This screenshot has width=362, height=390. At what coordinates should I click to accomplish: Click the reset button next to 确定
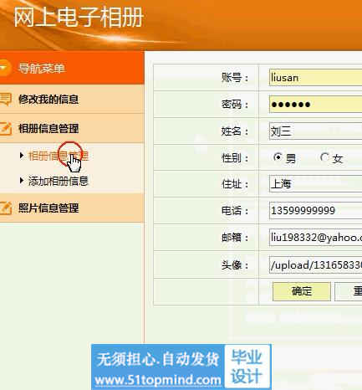pos(349,291)
